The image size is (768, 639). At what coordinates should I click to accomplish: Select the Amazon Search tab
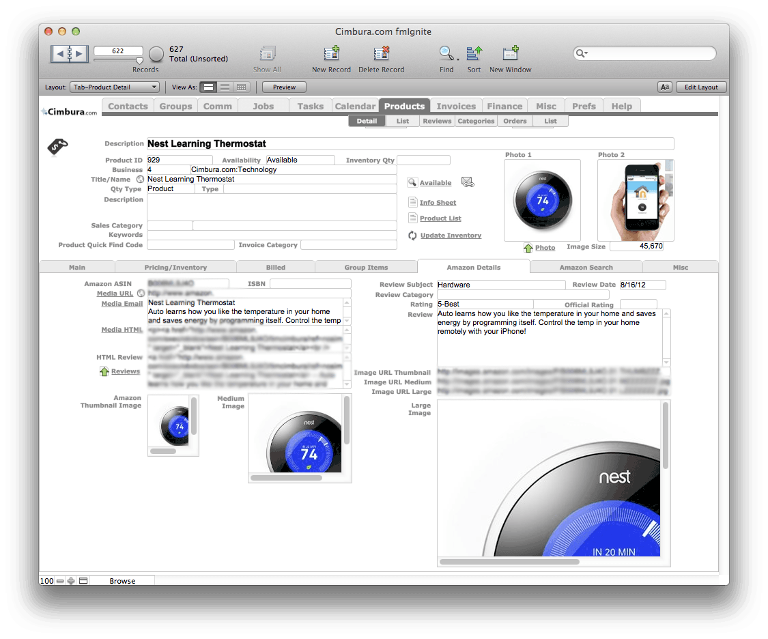pos(586,268)
